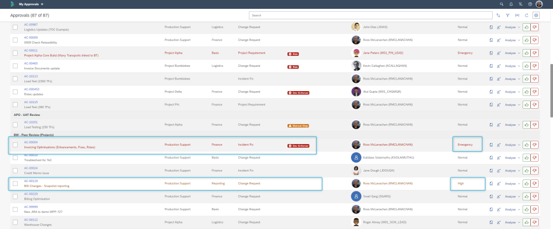The width and height of the screenshot is (553, 229).
Task: Click the sort arrows icon beside search
Action: (498, 15)
